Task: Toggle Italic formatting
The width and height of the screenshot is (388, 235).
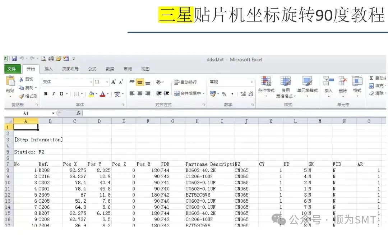Action: 54,94
